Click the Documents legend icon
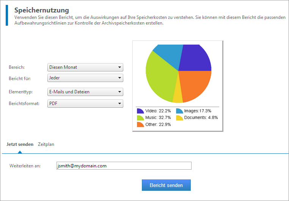 [179, 118]
